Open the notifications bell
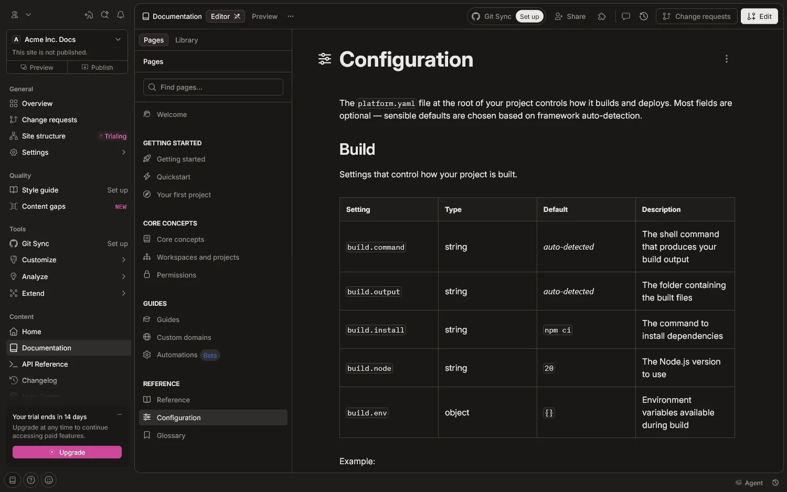The height and width of the screenshot is (492, 787). (121, 15)
